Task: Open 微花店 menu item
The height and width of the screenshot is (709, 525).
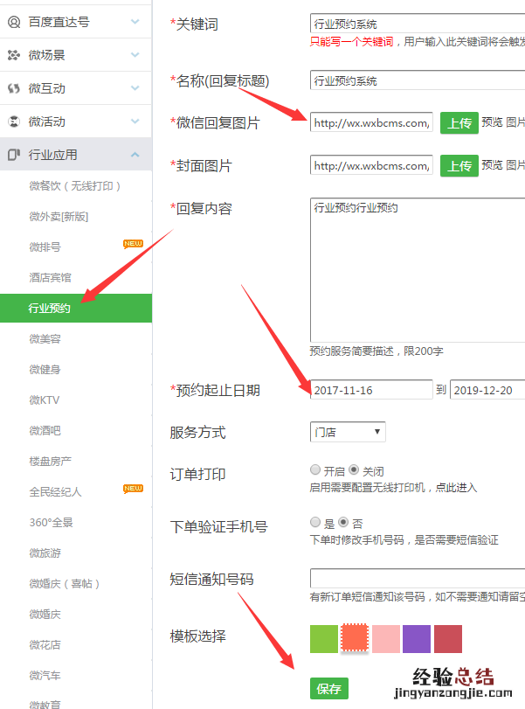Action: coord(45,645)
